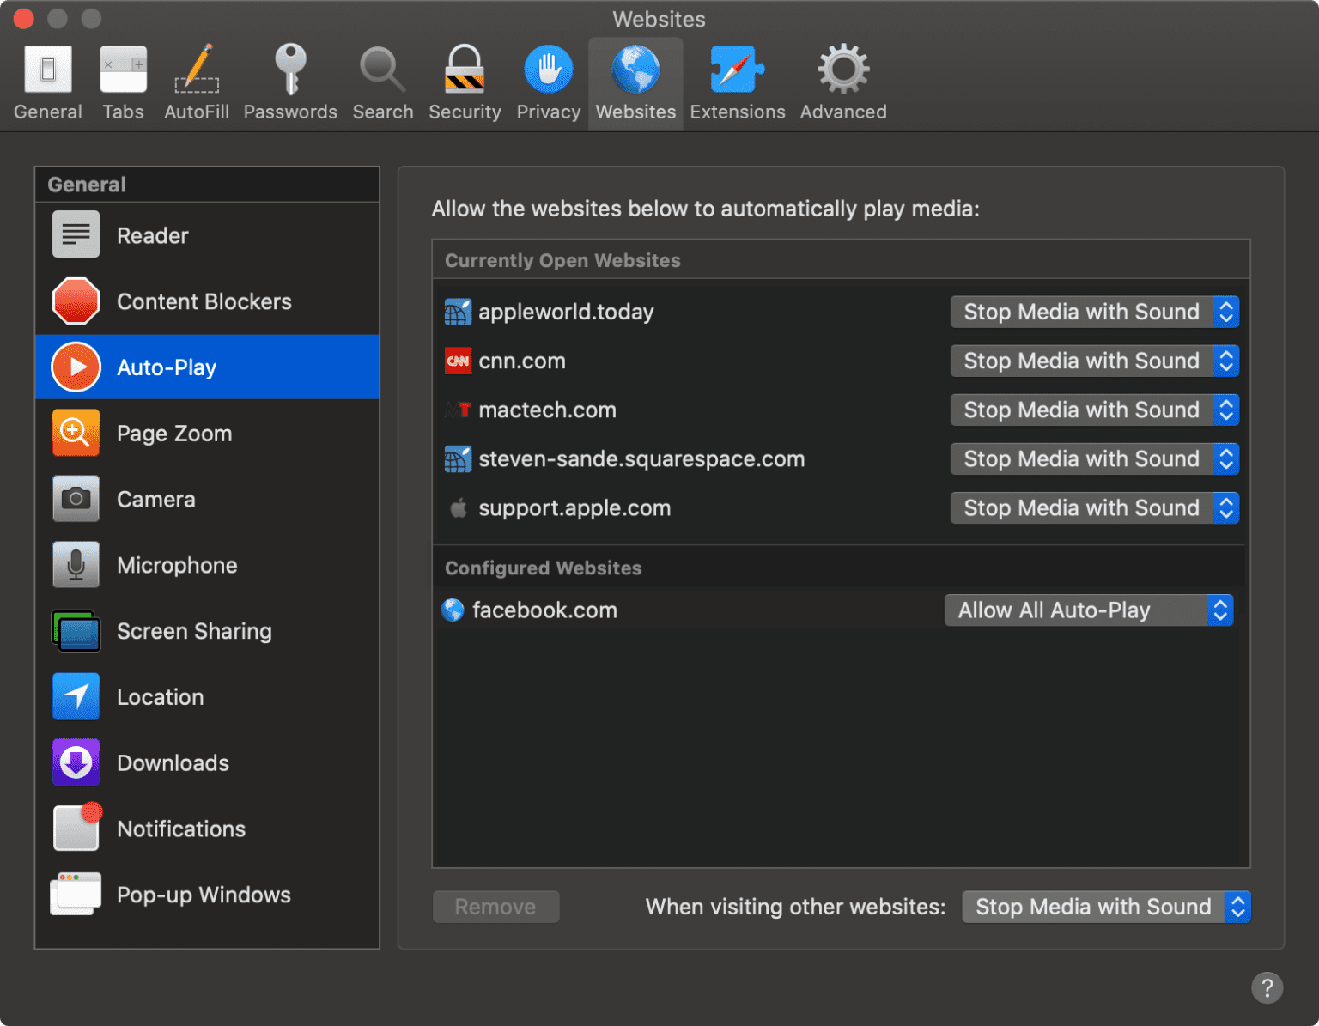Open the Tabs preferences tab
The width and height of the screenshot is (1319, 1026).
click(123, 82)
